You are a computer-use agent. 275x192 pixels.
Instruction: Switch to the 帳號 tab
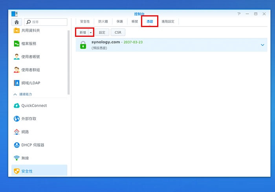(135, 22)
